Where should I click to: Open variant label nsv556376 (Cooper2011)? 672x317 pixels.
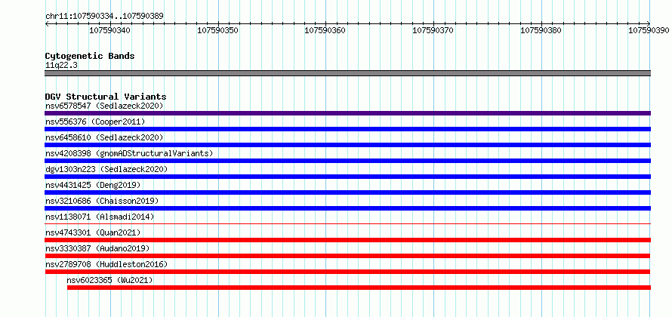click(x=95, y=122)
